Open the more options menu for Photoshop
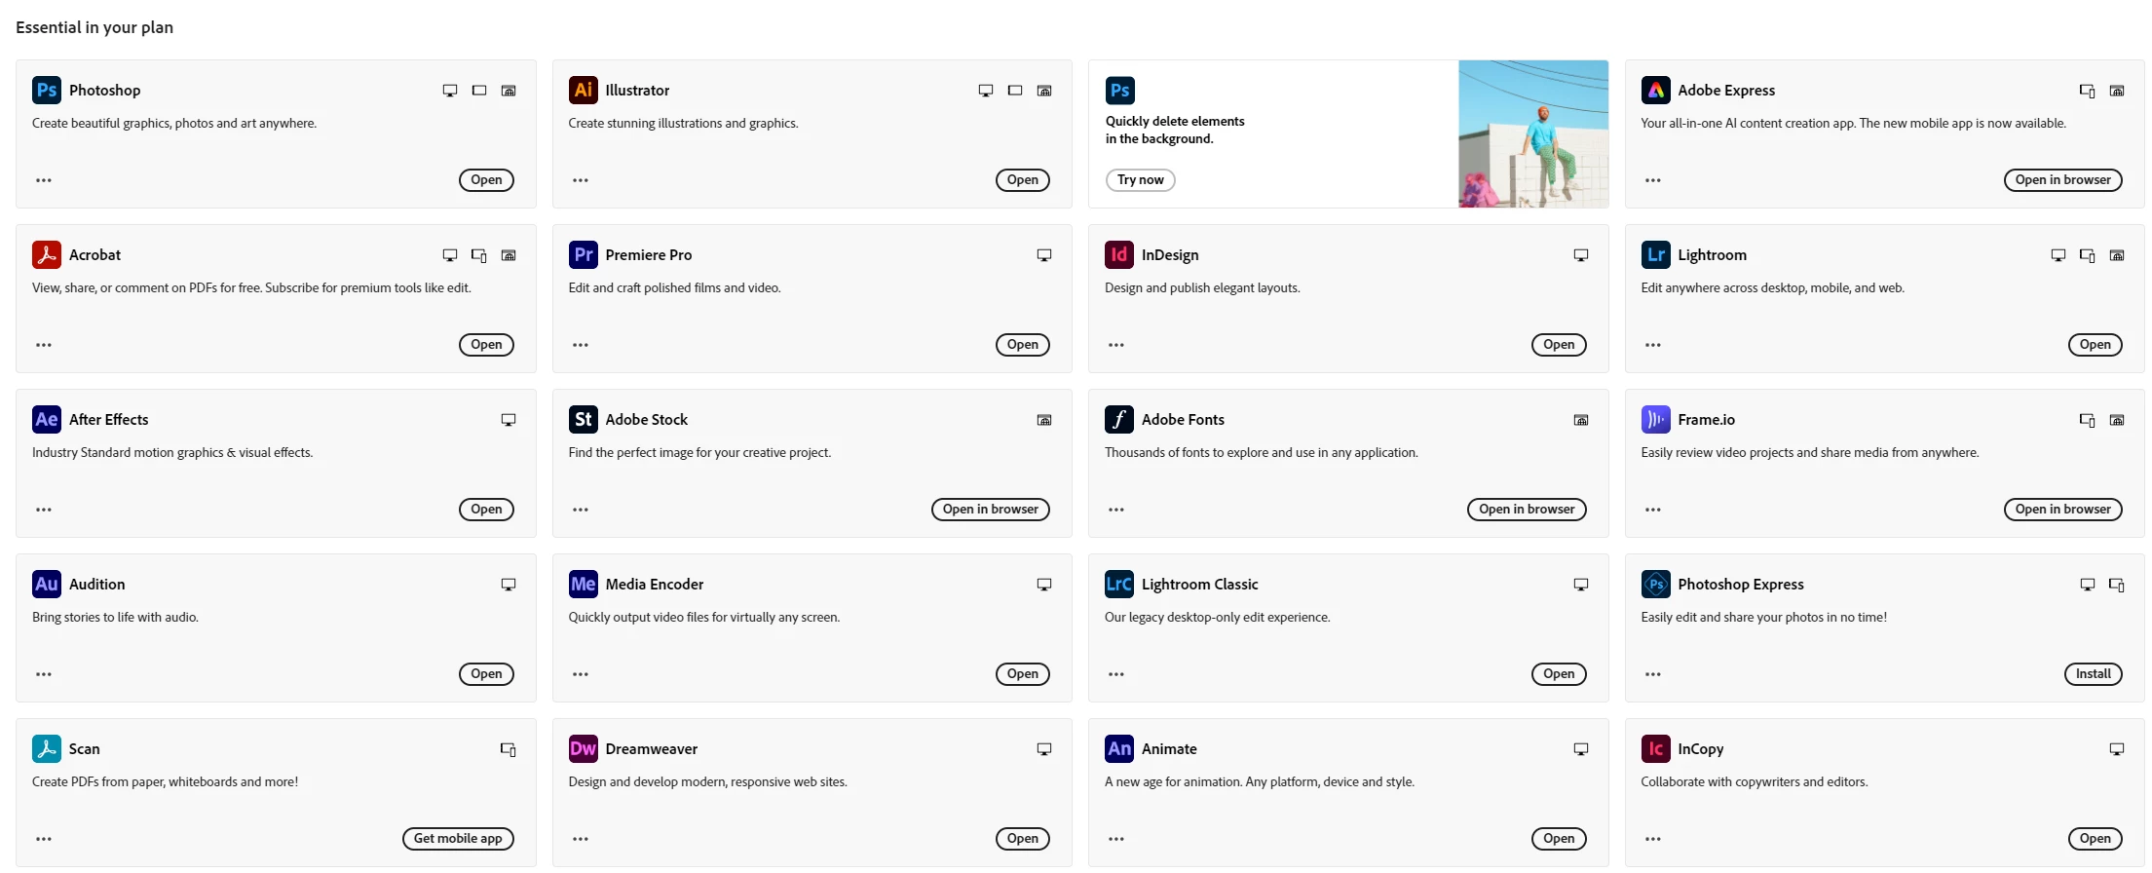This screenshot has width=2152, height=873. (44, 180)
